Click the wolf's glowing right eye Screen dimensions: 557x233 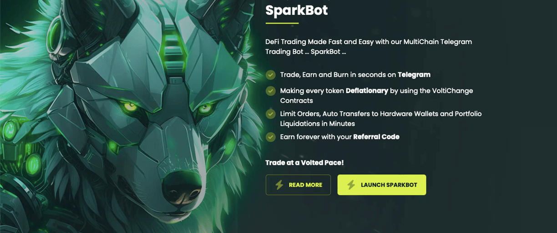(x=204, y=108)
